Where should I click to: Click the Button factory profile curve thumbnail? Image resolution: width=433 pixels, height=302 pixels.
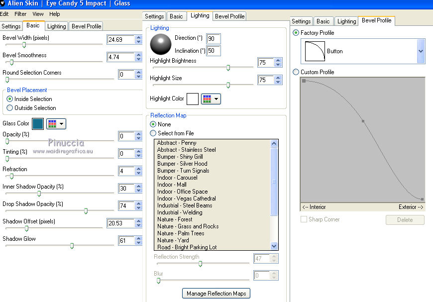(314, 51)
